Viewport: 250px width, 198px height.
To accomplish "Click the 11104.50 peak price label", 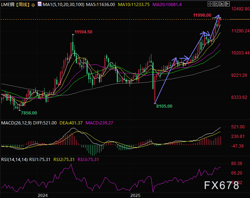I will point(85,32).
